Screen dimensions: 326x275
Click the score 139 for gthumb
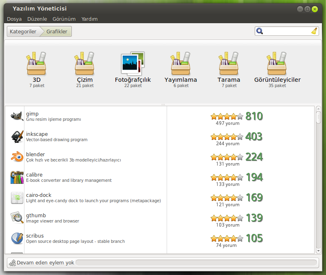click(x=254, y=218)
